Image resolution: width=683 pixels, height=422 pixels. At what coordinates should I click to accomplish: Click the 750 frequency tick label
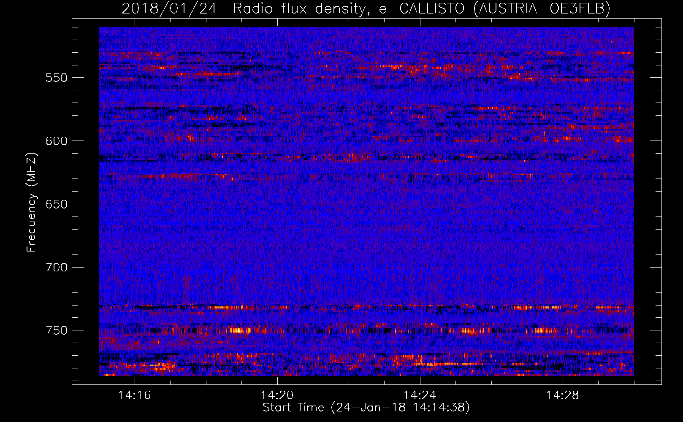(57, 330)
